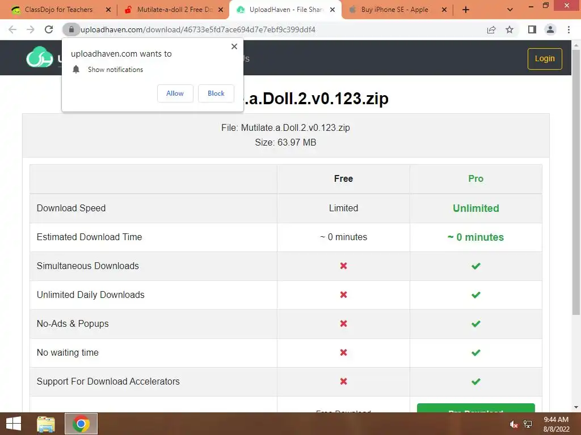The width and height of the screenshot is (581, 435).
Task: Open Chrome three-dot menu
Action: pyautogui.click(x=569, y=29)
